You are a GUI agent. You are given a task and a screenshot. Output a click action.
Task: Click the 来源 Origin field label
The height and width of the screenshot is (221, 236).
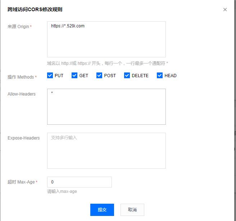coord(18,27)
